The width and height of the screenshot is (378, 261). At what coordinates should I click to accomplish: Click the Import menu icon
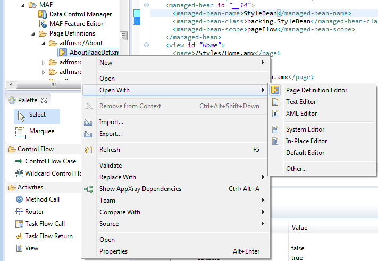[88, 122]
